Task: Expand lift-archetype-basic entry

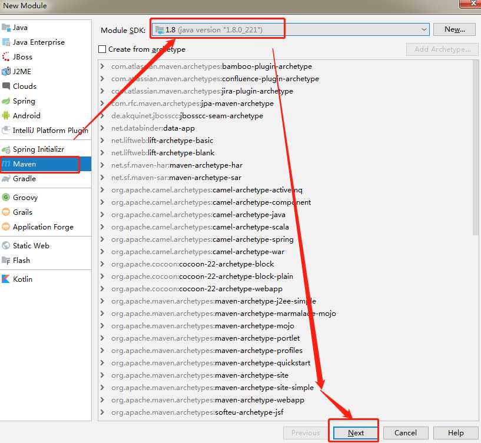Action: coord(102,141)
